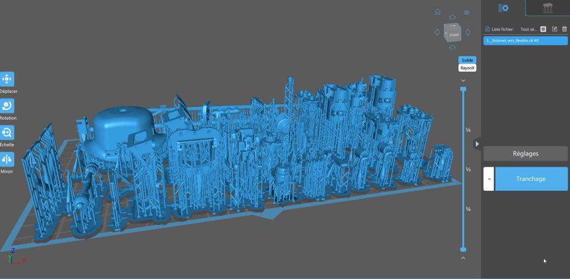
Task: Select file 1._Robinet_vers_flexible.stl #0
Action: 526,40
